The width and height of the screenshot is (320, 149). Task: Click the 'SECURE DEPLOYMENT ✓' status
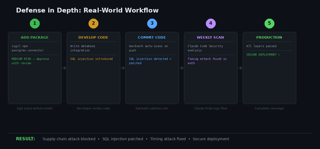[x=263, y=55]
